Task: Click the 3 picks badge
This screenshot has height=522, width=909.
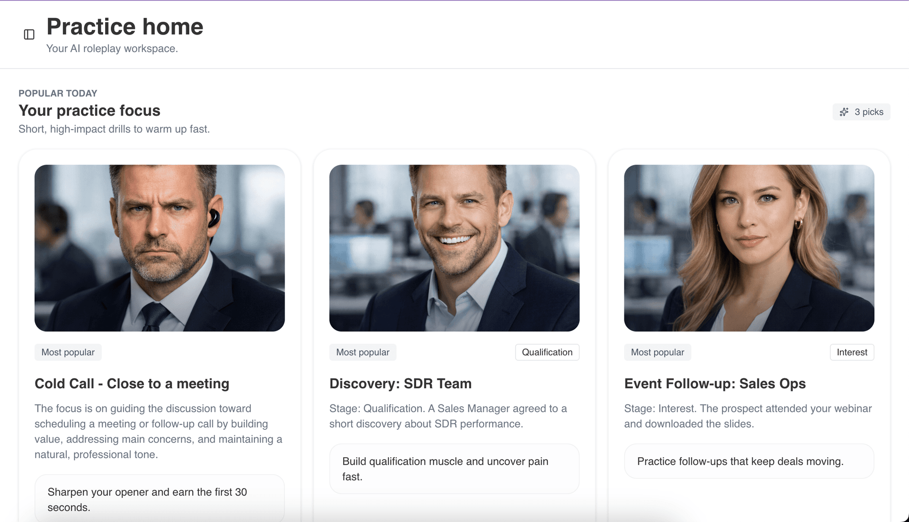Action: coord(868,112)
